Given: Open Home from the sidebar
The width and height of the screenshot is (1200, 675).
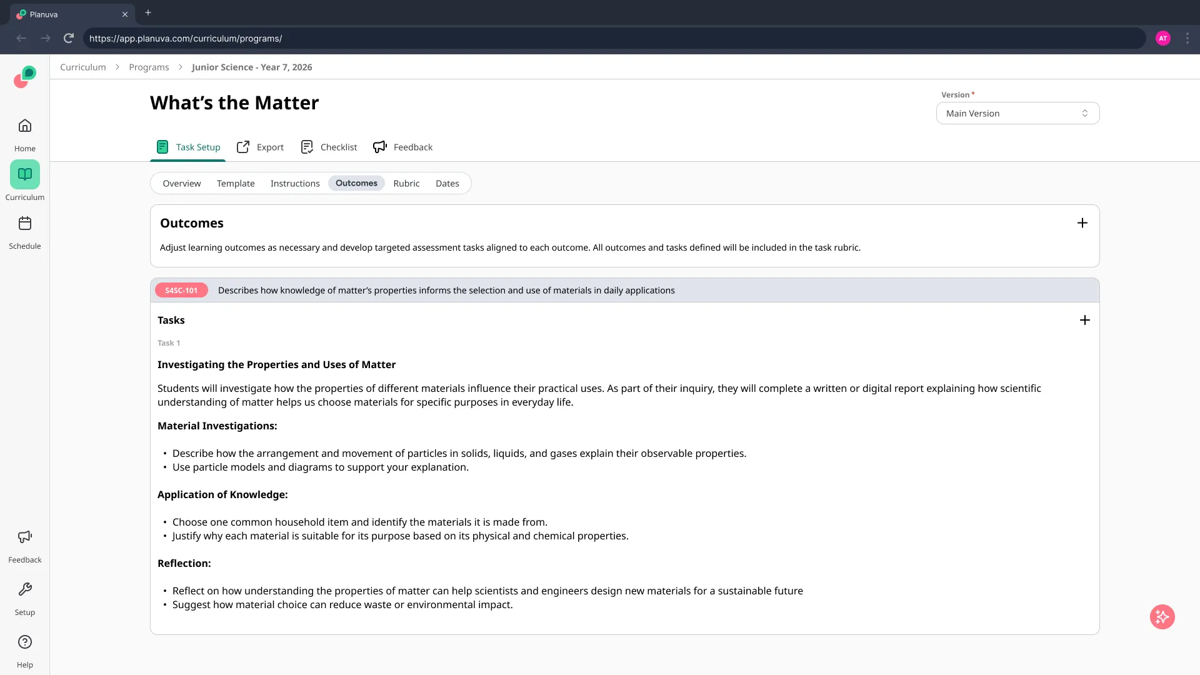Looking at the screenshot, I should (x=25, y=126).
